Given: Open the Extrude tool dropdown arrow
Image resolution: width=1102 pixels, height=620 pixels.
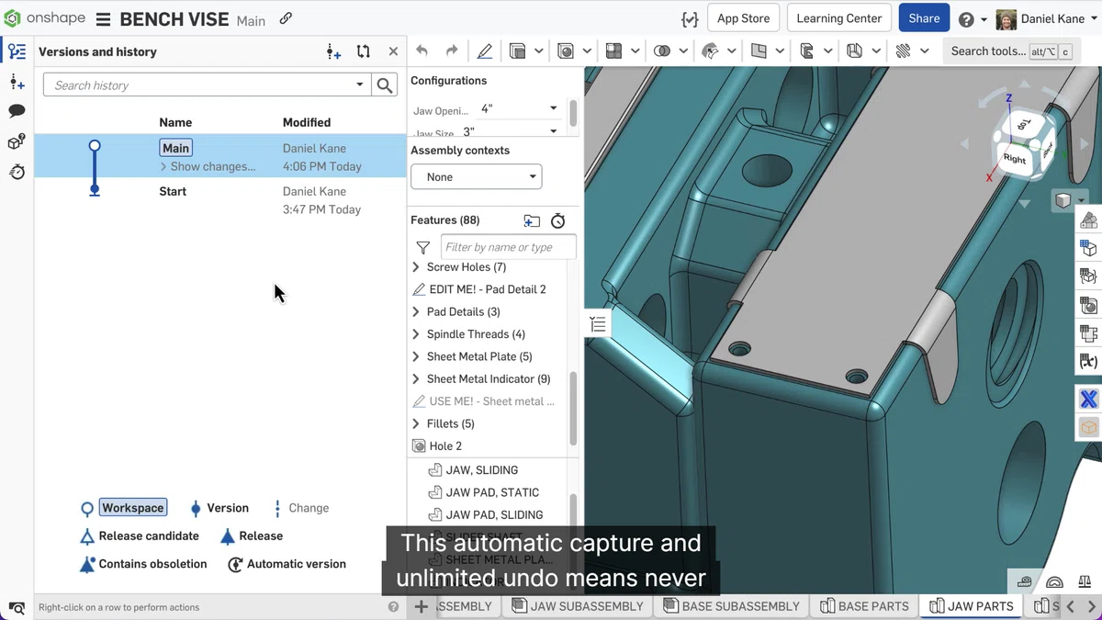Looking at the screenshot, I should [x=539, y=51].
